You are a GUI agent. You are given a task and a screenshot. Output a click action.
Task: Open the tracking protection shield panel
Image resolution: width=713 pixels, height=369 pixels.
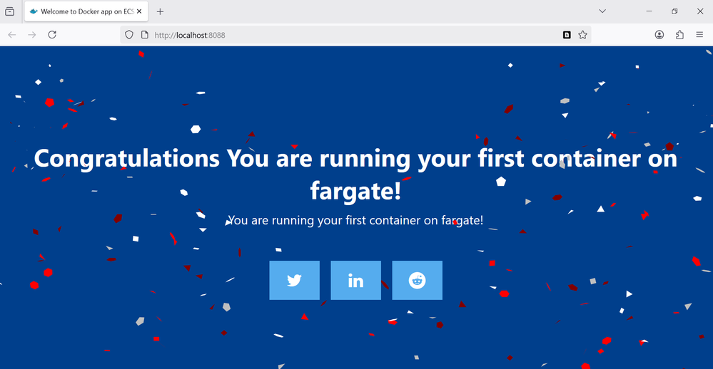coord(129,34)
